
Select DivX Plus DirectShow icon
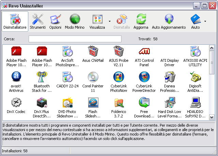[42, 102]
